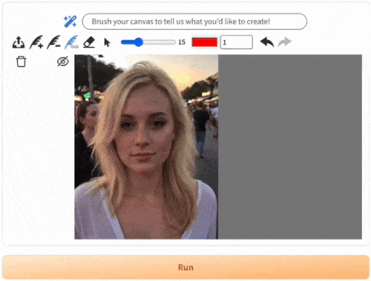Click the magic wand sparkle icon
This screenshot has height=281, width=371.
coord(70,22)
